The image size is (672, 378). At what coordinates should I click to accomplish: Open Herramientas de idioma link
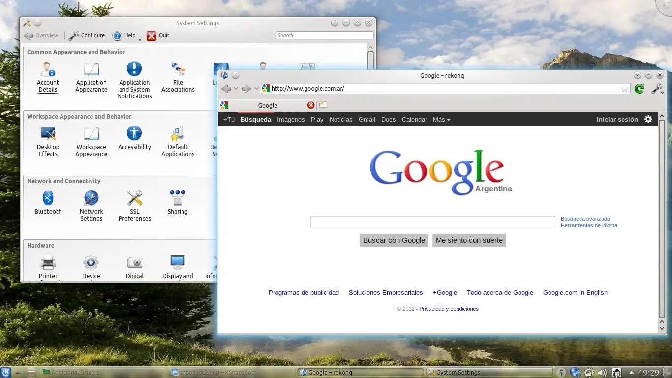(589, 225)
